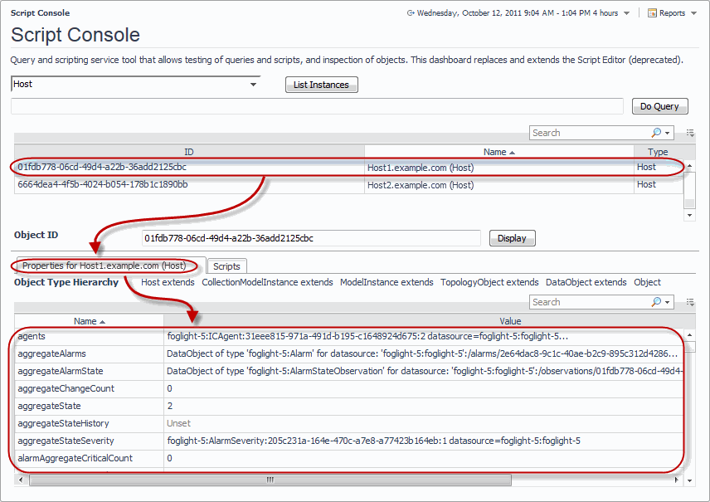Image resolution: width=710 pixels, height=502 pixels.
Task: Click Host2.example.com (Host) name cell
Action: click(x=421, y=185)
